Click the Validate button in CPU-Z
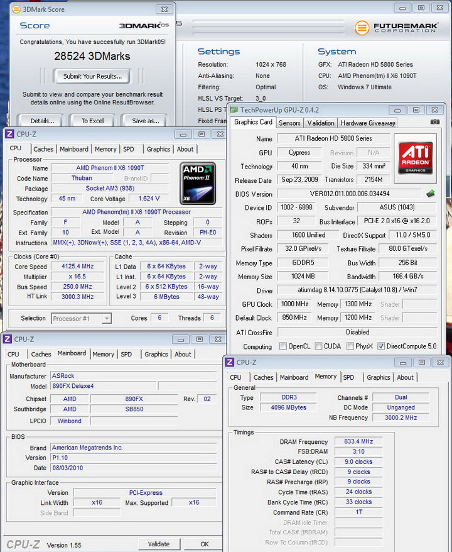 [x=159, y=544]
